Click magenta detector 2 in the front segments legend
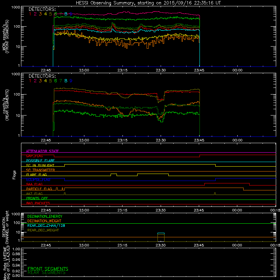The image size is (280, 280). click(35, 14)
